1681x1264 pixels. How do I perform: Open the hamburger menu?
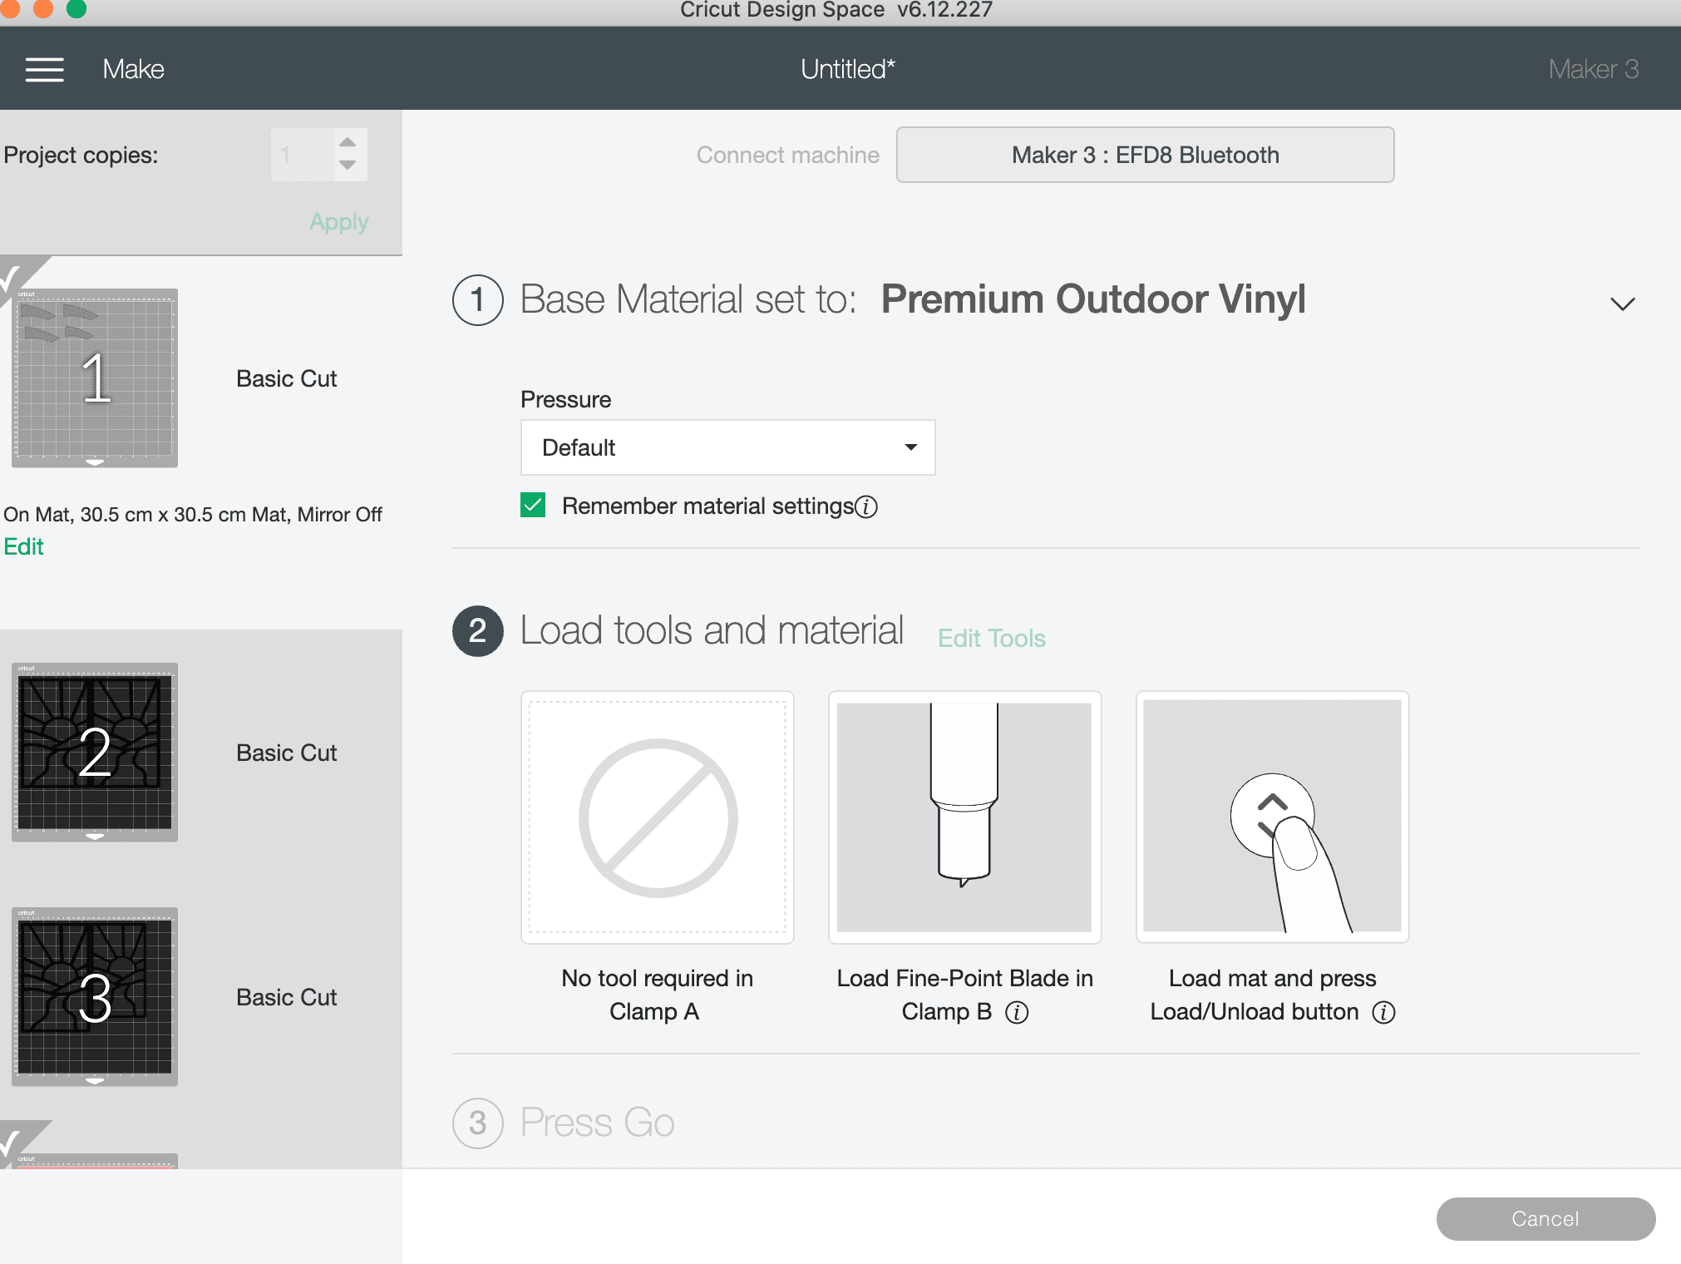coord(45,69)
